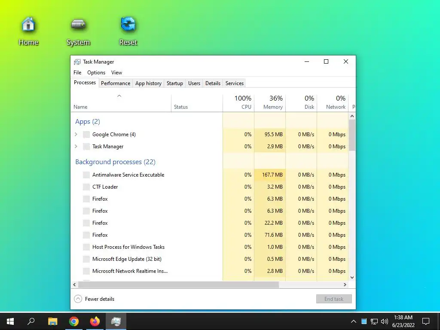Click Task Manager taskbar icon
This screenshot has width=440, height=330.
click(116, 321)
